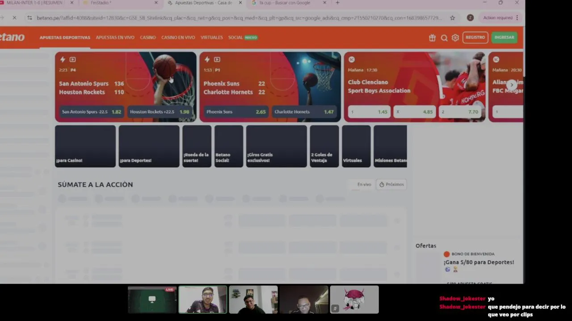Click the betano.pe address bar

coord(239,18)
